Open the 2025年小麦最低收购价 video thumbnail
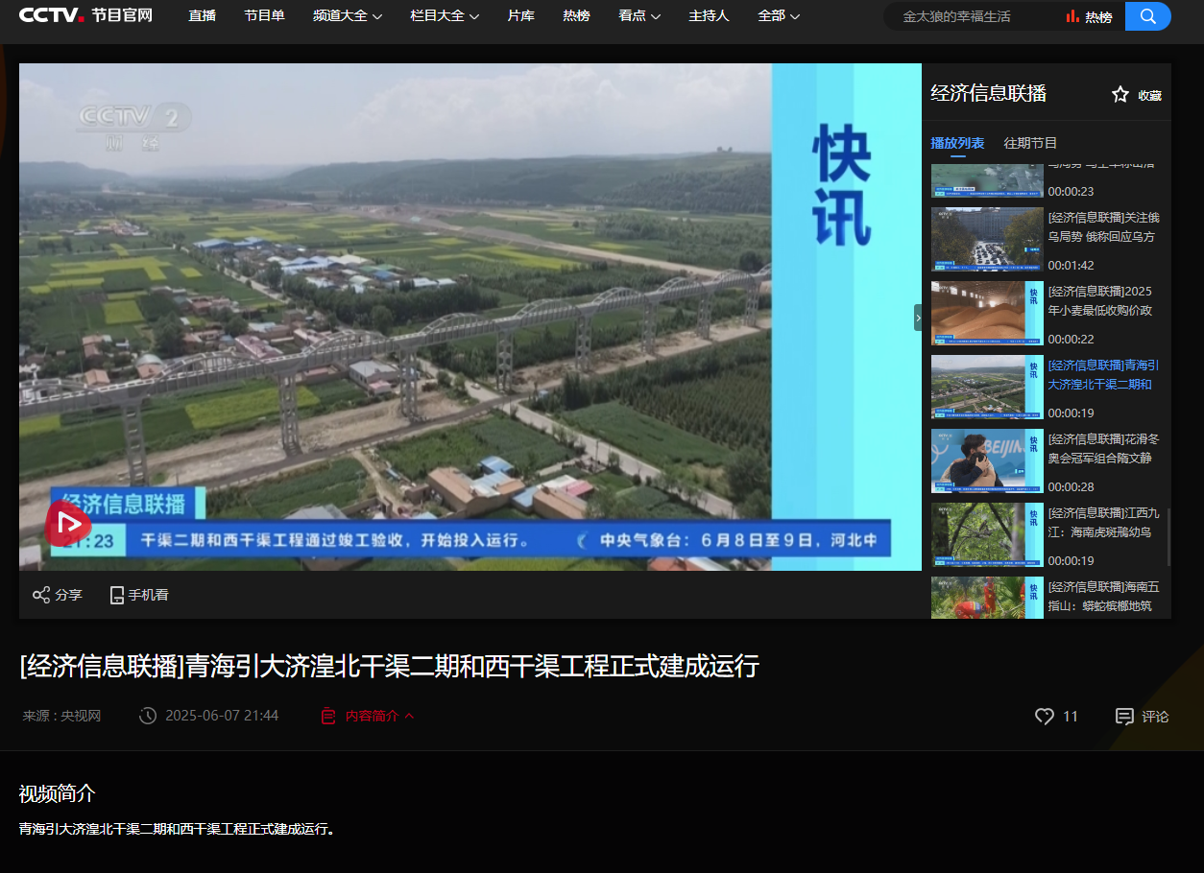Screen dimensions: 1204x873 pos(987,314)
